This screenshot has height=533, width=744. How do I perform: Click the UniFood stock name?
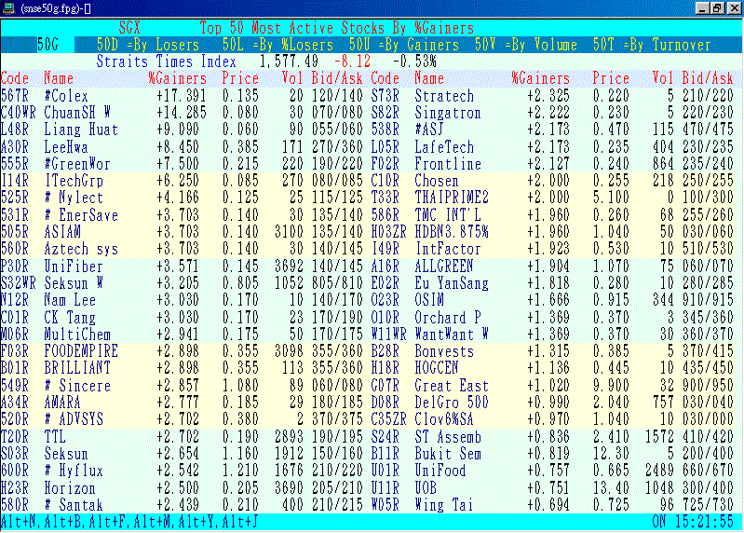pyautogui.click(x=440, y=471)
